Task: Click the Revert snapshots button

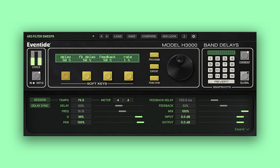Action: (x=221, y=82)
